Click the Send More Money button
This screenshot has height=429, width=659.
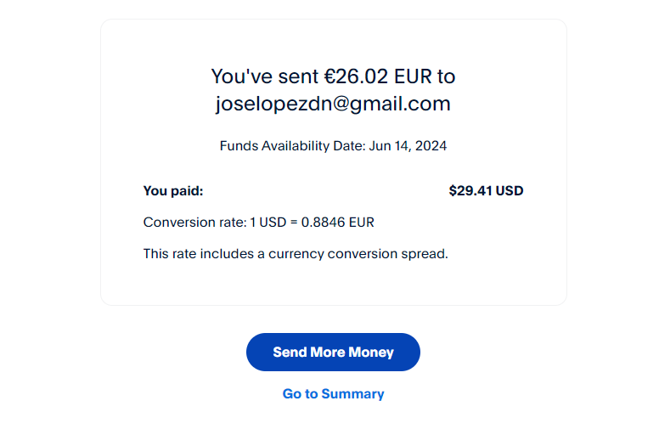tap(333, 352)
